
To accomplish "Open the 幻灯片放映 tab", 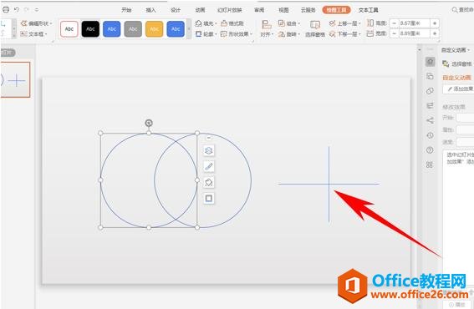I will click(230, 10).
